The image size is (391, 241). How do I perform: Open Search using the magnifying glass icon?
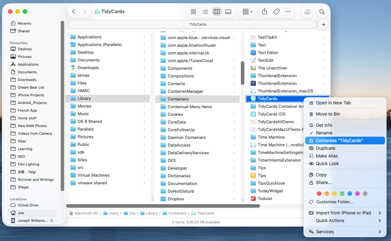[322, 12]
